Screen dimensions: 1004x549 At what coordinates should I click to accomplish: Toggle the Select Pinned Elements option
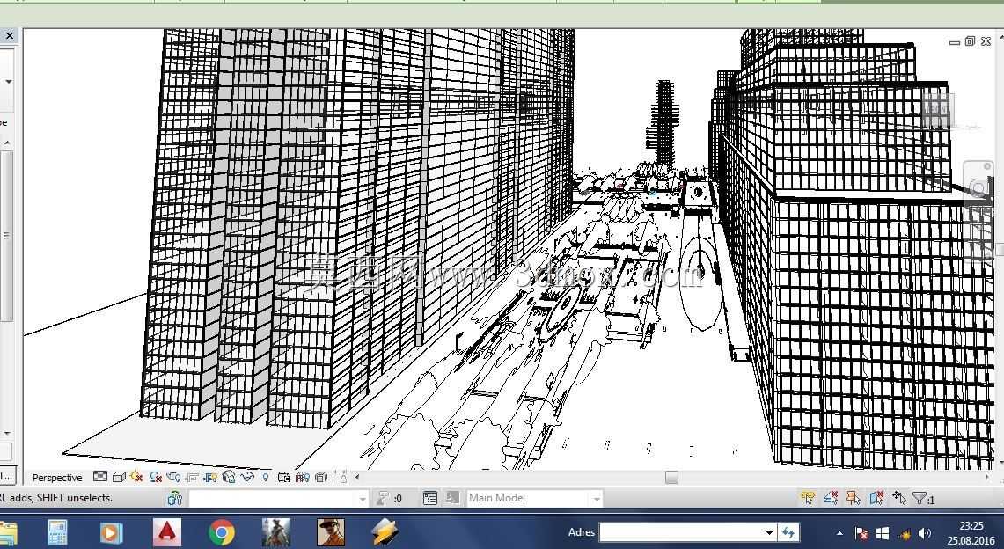click(x=853, y=497)
